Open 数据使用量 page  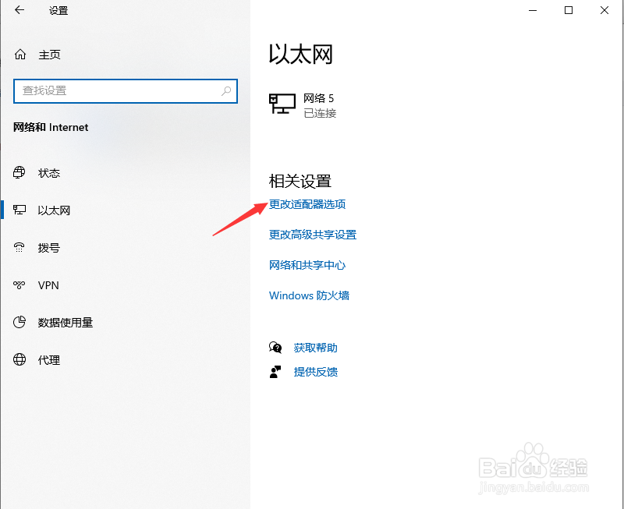click(66, 323)
